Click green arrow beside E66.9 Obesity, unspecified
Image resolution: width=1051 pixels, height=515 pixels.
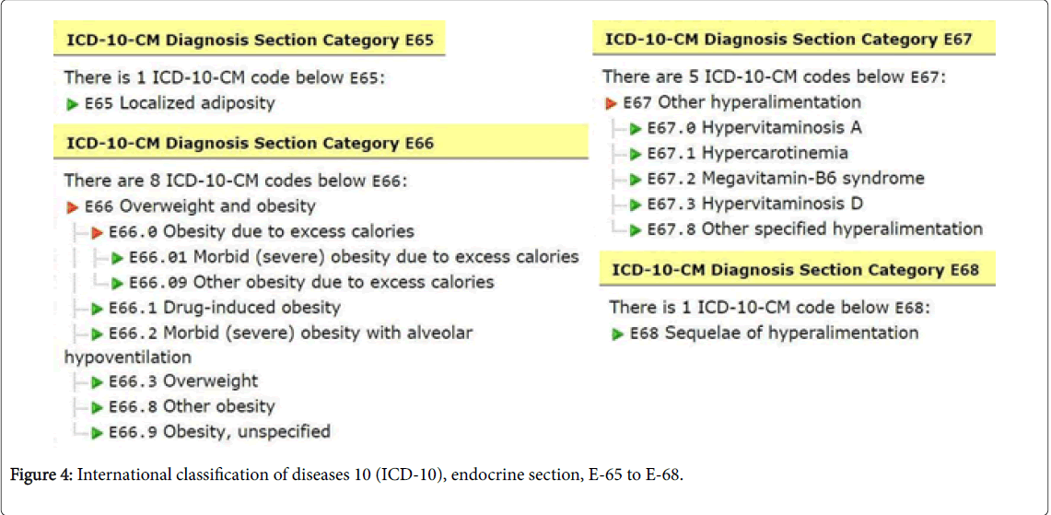tap(97, 432)
